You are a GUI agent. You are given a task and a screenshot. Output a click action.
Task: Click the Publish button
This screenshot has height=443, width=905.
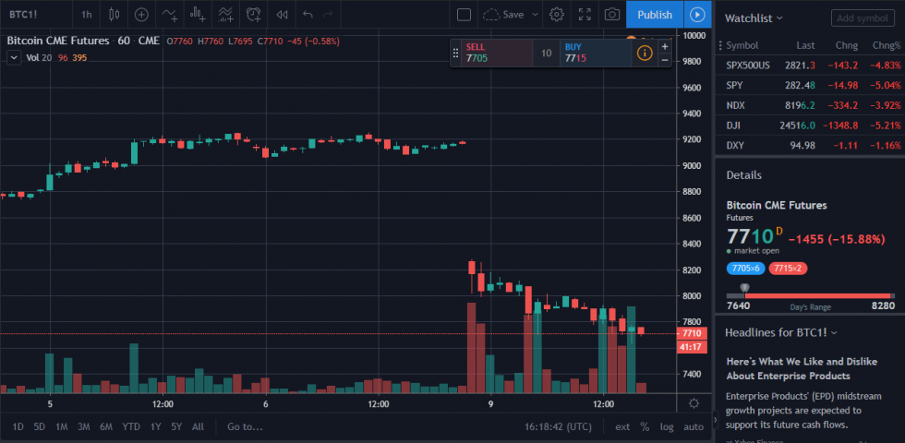coord(655,15)
